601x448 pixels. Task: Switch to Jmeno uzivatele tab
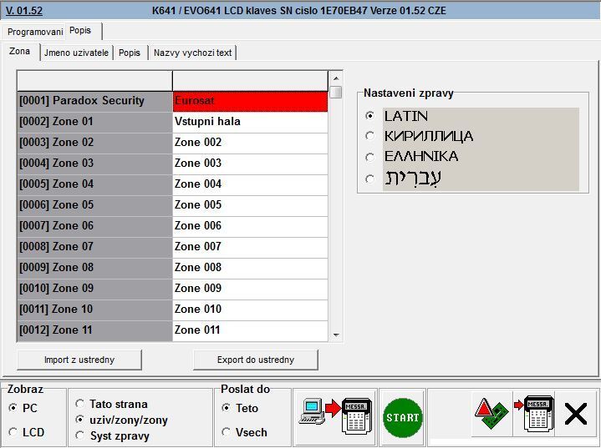coord(76,53)
